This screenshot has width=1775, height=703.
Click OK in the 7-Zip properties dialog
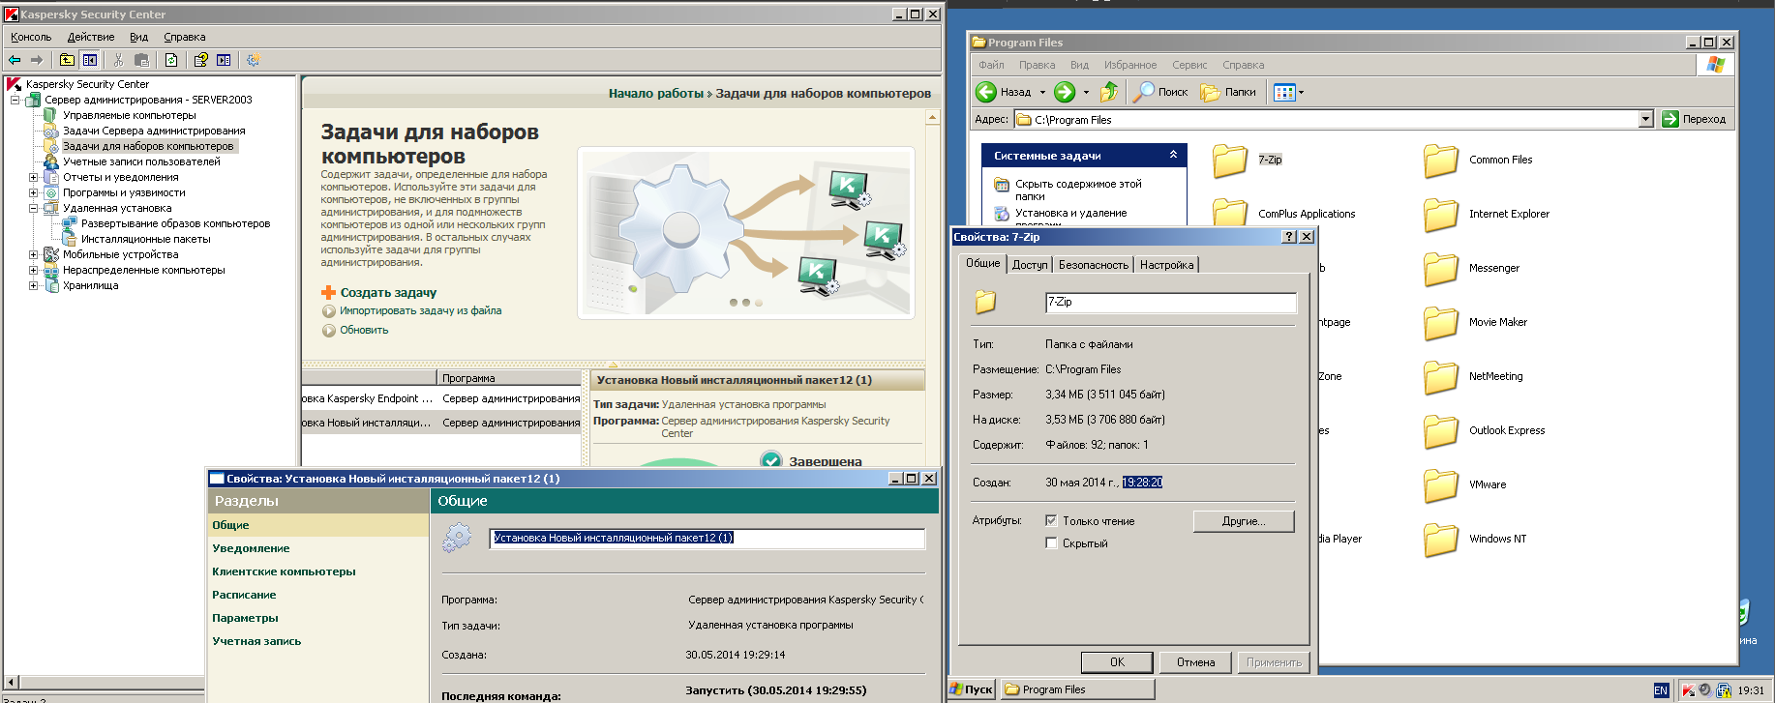[1117, 662]
